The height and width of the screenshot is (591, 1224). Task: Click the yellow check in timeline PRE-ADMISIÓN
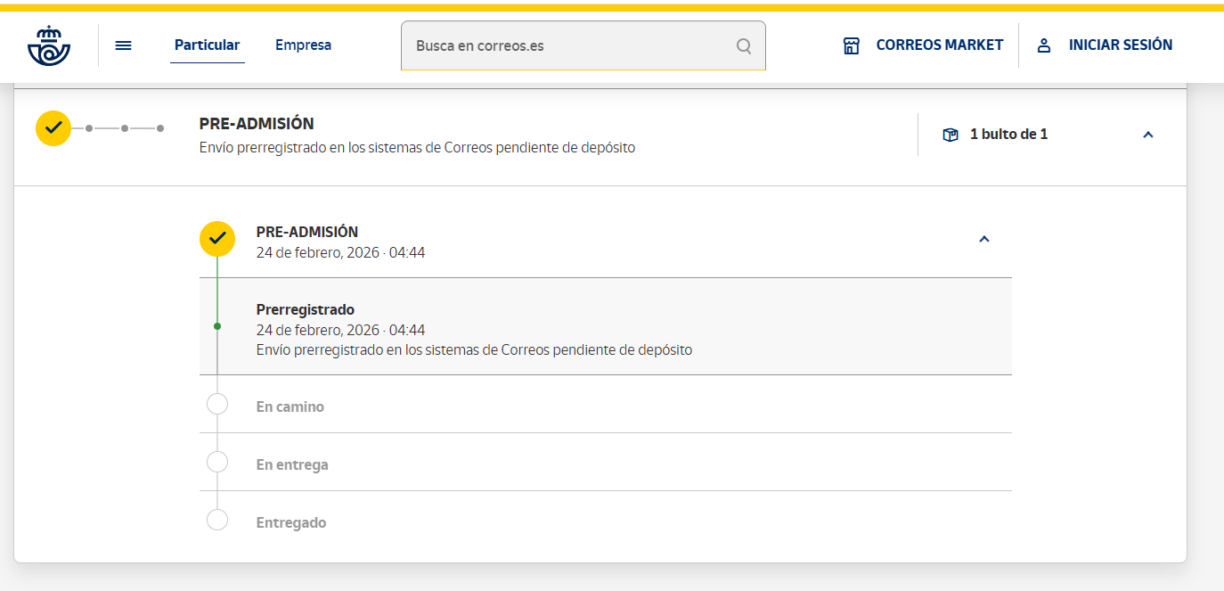217,239
